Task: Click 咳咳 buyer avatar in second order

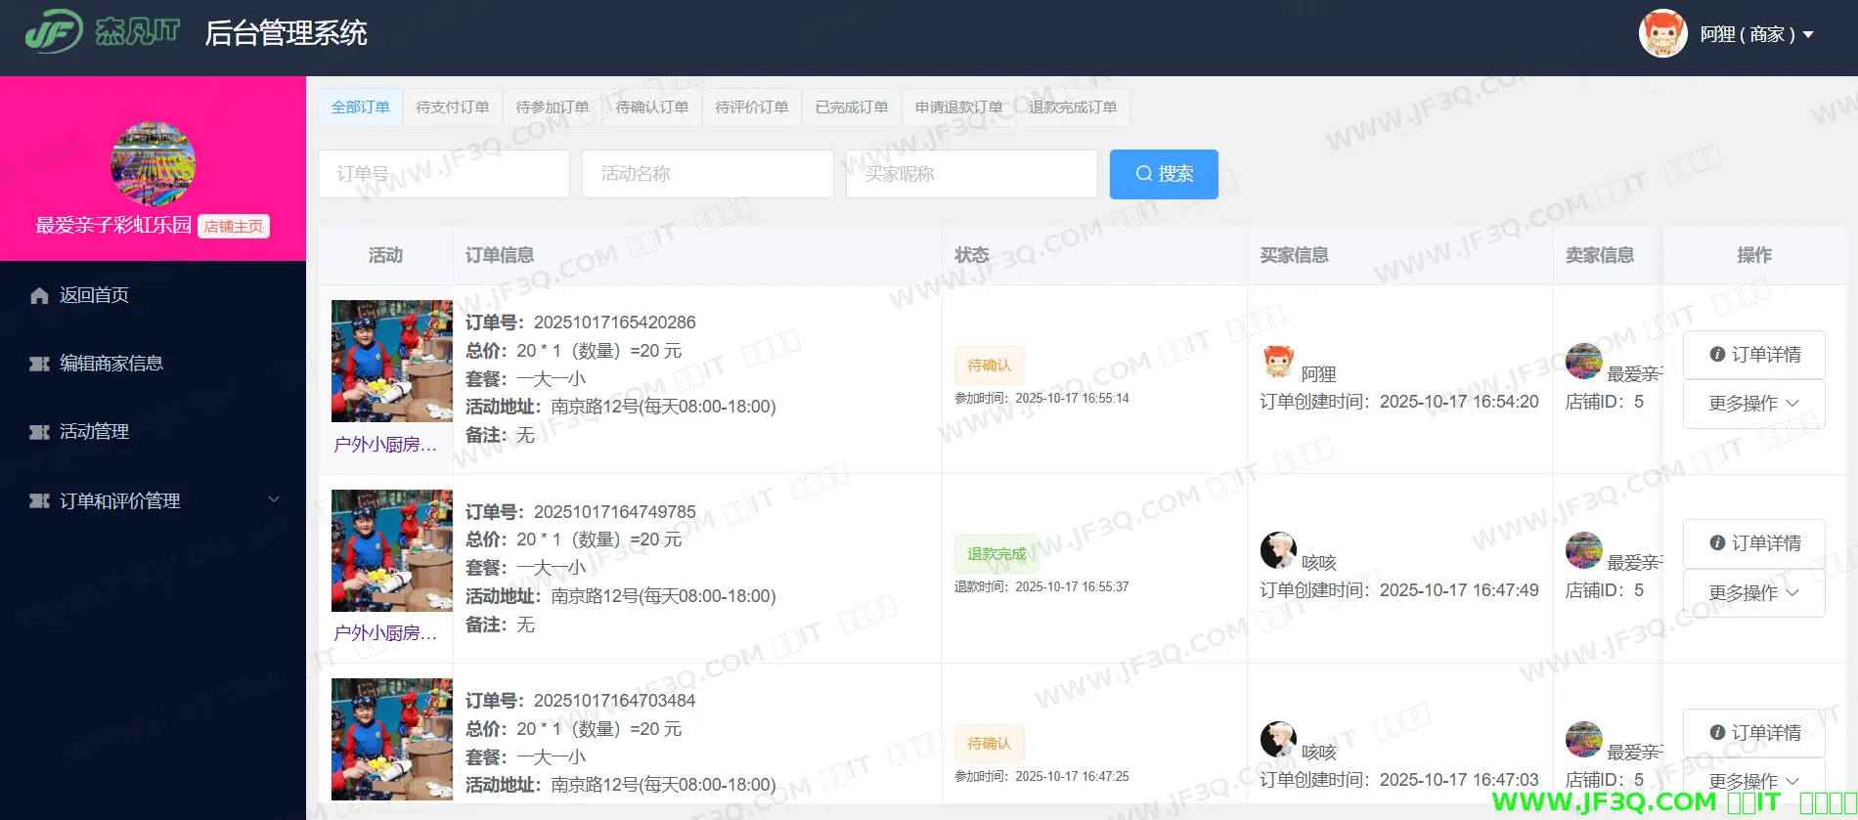Action: pyautogui.click(x=1277, y=550)
